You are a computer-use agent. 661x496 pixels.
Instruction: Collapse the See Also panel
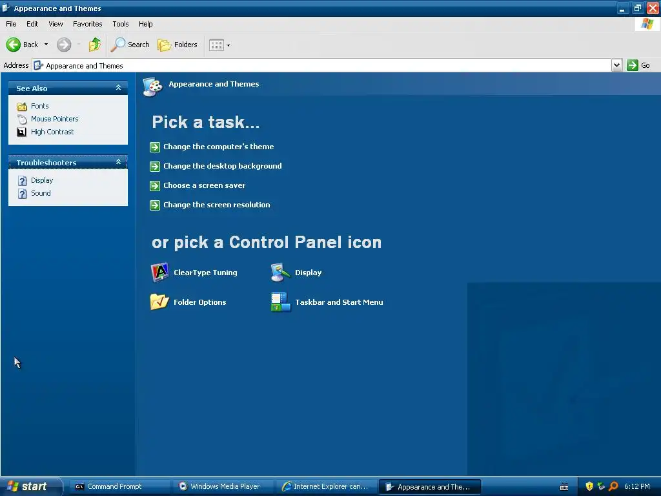(119, 88)
